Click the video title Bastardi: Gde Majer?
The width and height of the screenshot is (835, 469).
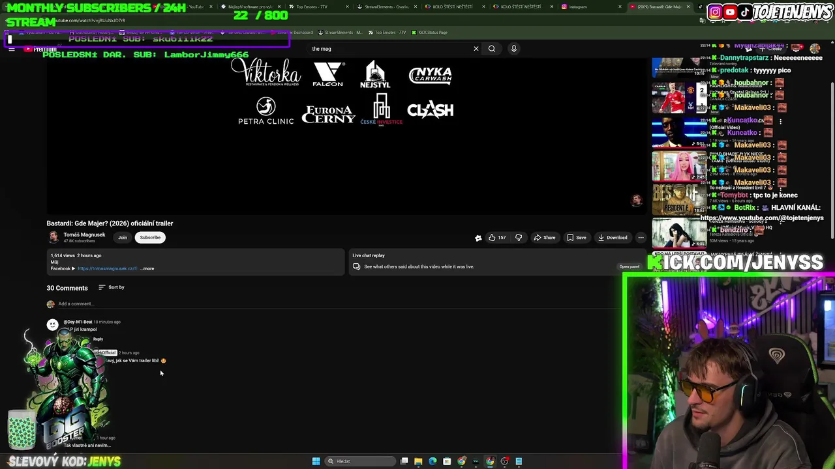(x=110, y=223)
